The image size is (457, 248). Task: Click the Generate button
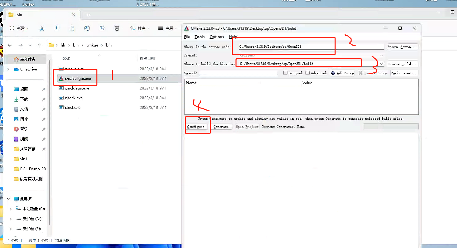pyautogui.click(x=221, y=127)
